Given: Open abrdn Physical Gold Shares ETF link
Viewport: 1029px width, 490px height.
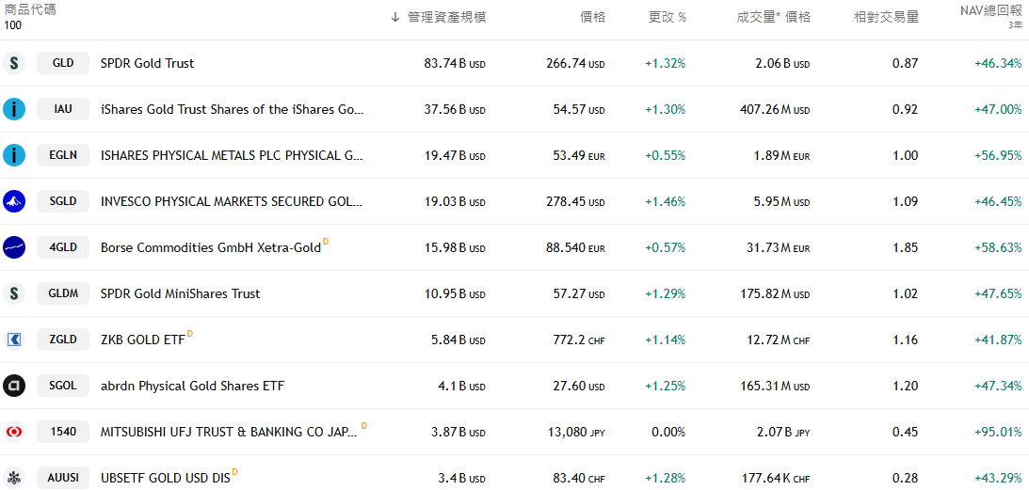Looking at the screenshot, I should click(x=192, y=386).
